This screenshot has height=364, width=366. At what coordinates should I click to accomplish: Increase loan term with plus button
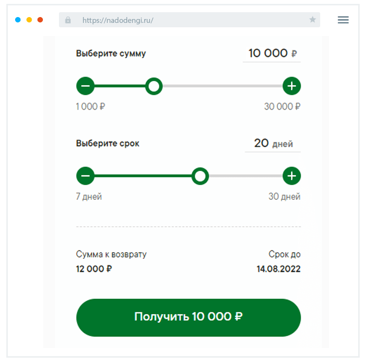291,176
